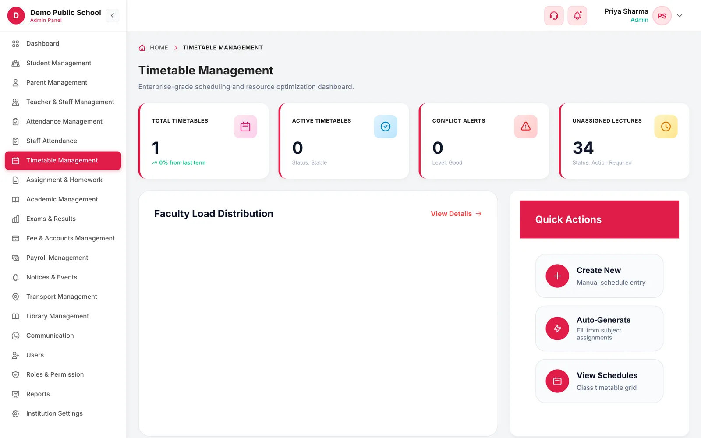
Task: Click the Total Timetables calendar icon
Action: (x=245, y=127)
